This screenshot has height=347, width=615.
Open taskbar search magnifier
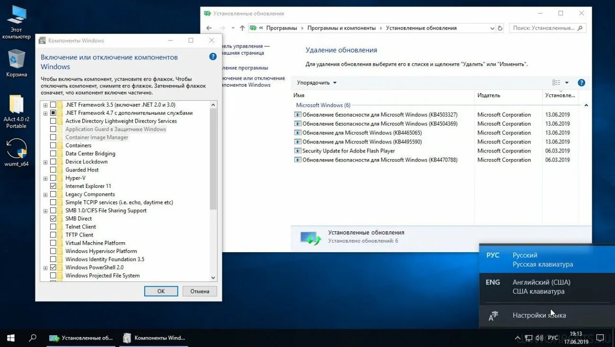[x=33, y=338]
